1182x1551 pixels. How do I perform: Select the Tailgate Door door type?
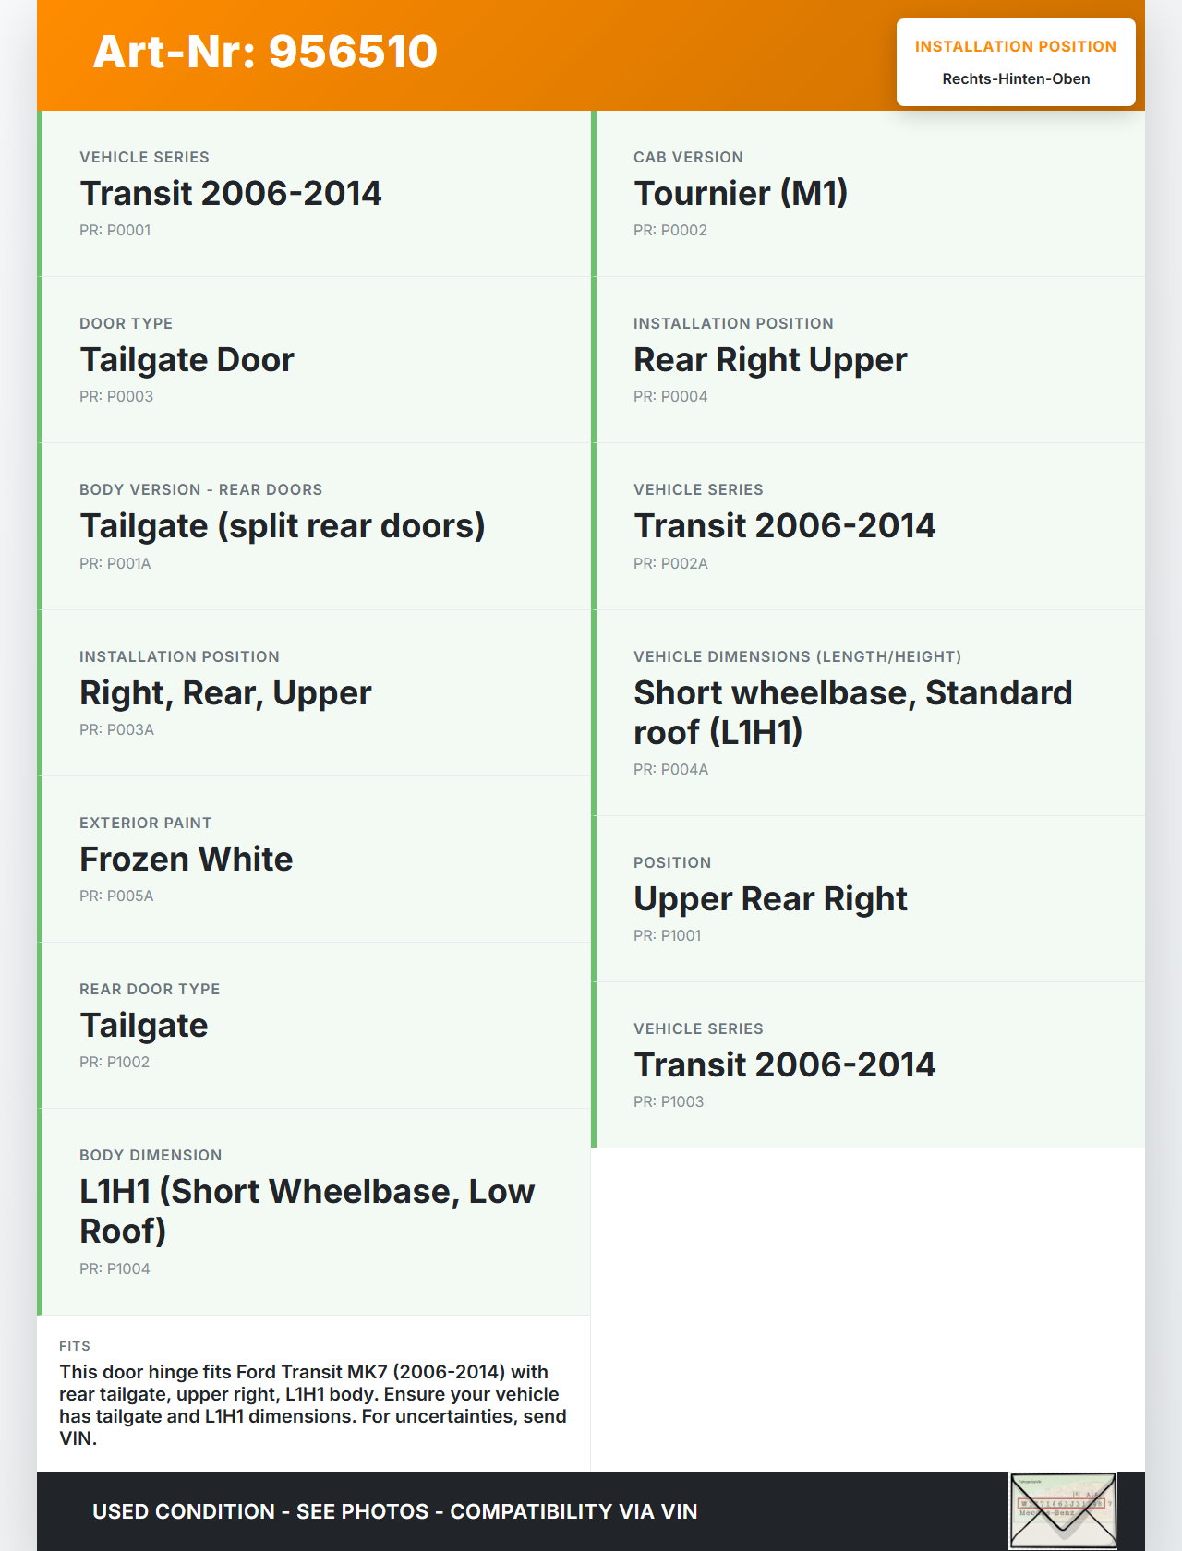click(x=187, y=359)
